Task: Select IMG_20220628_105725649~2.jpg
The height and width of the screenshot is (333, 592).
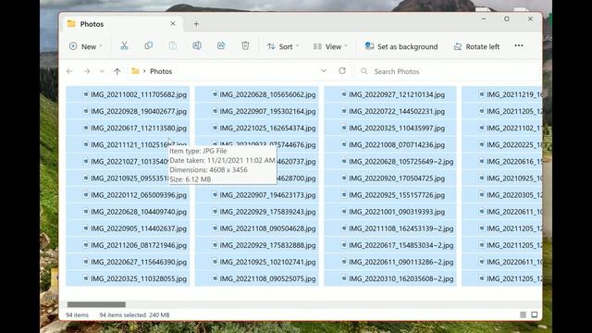Action: [390, 162]
